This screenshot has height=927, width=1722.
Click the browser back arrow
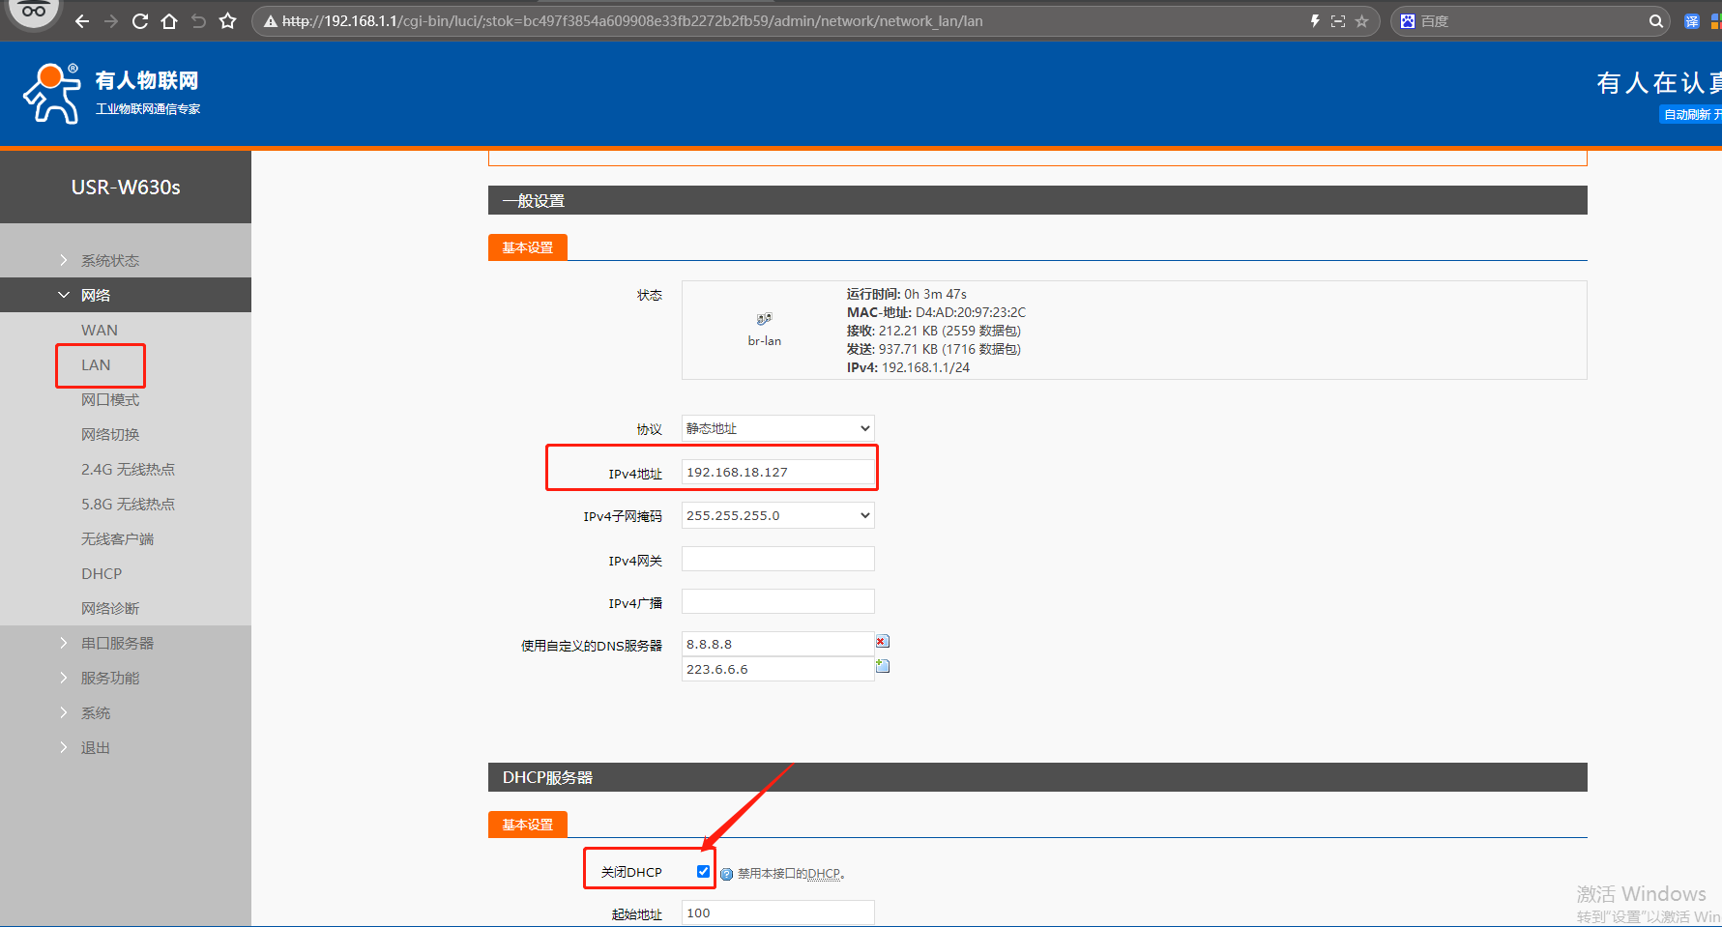[82, 21]
